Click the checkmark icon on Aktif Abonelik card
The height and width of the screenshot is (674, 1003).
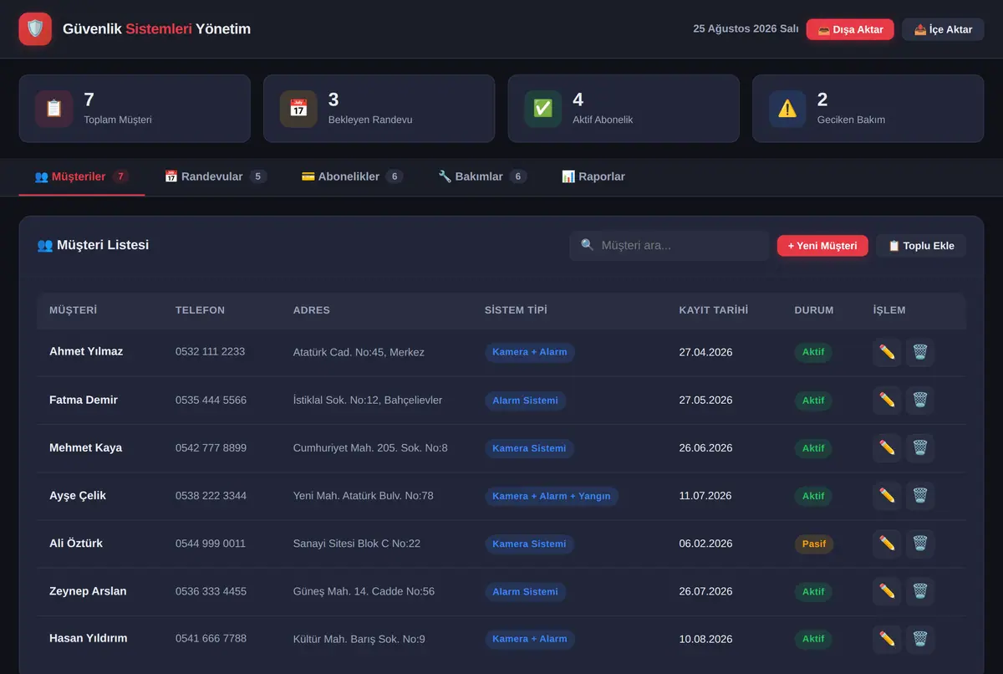543,109
